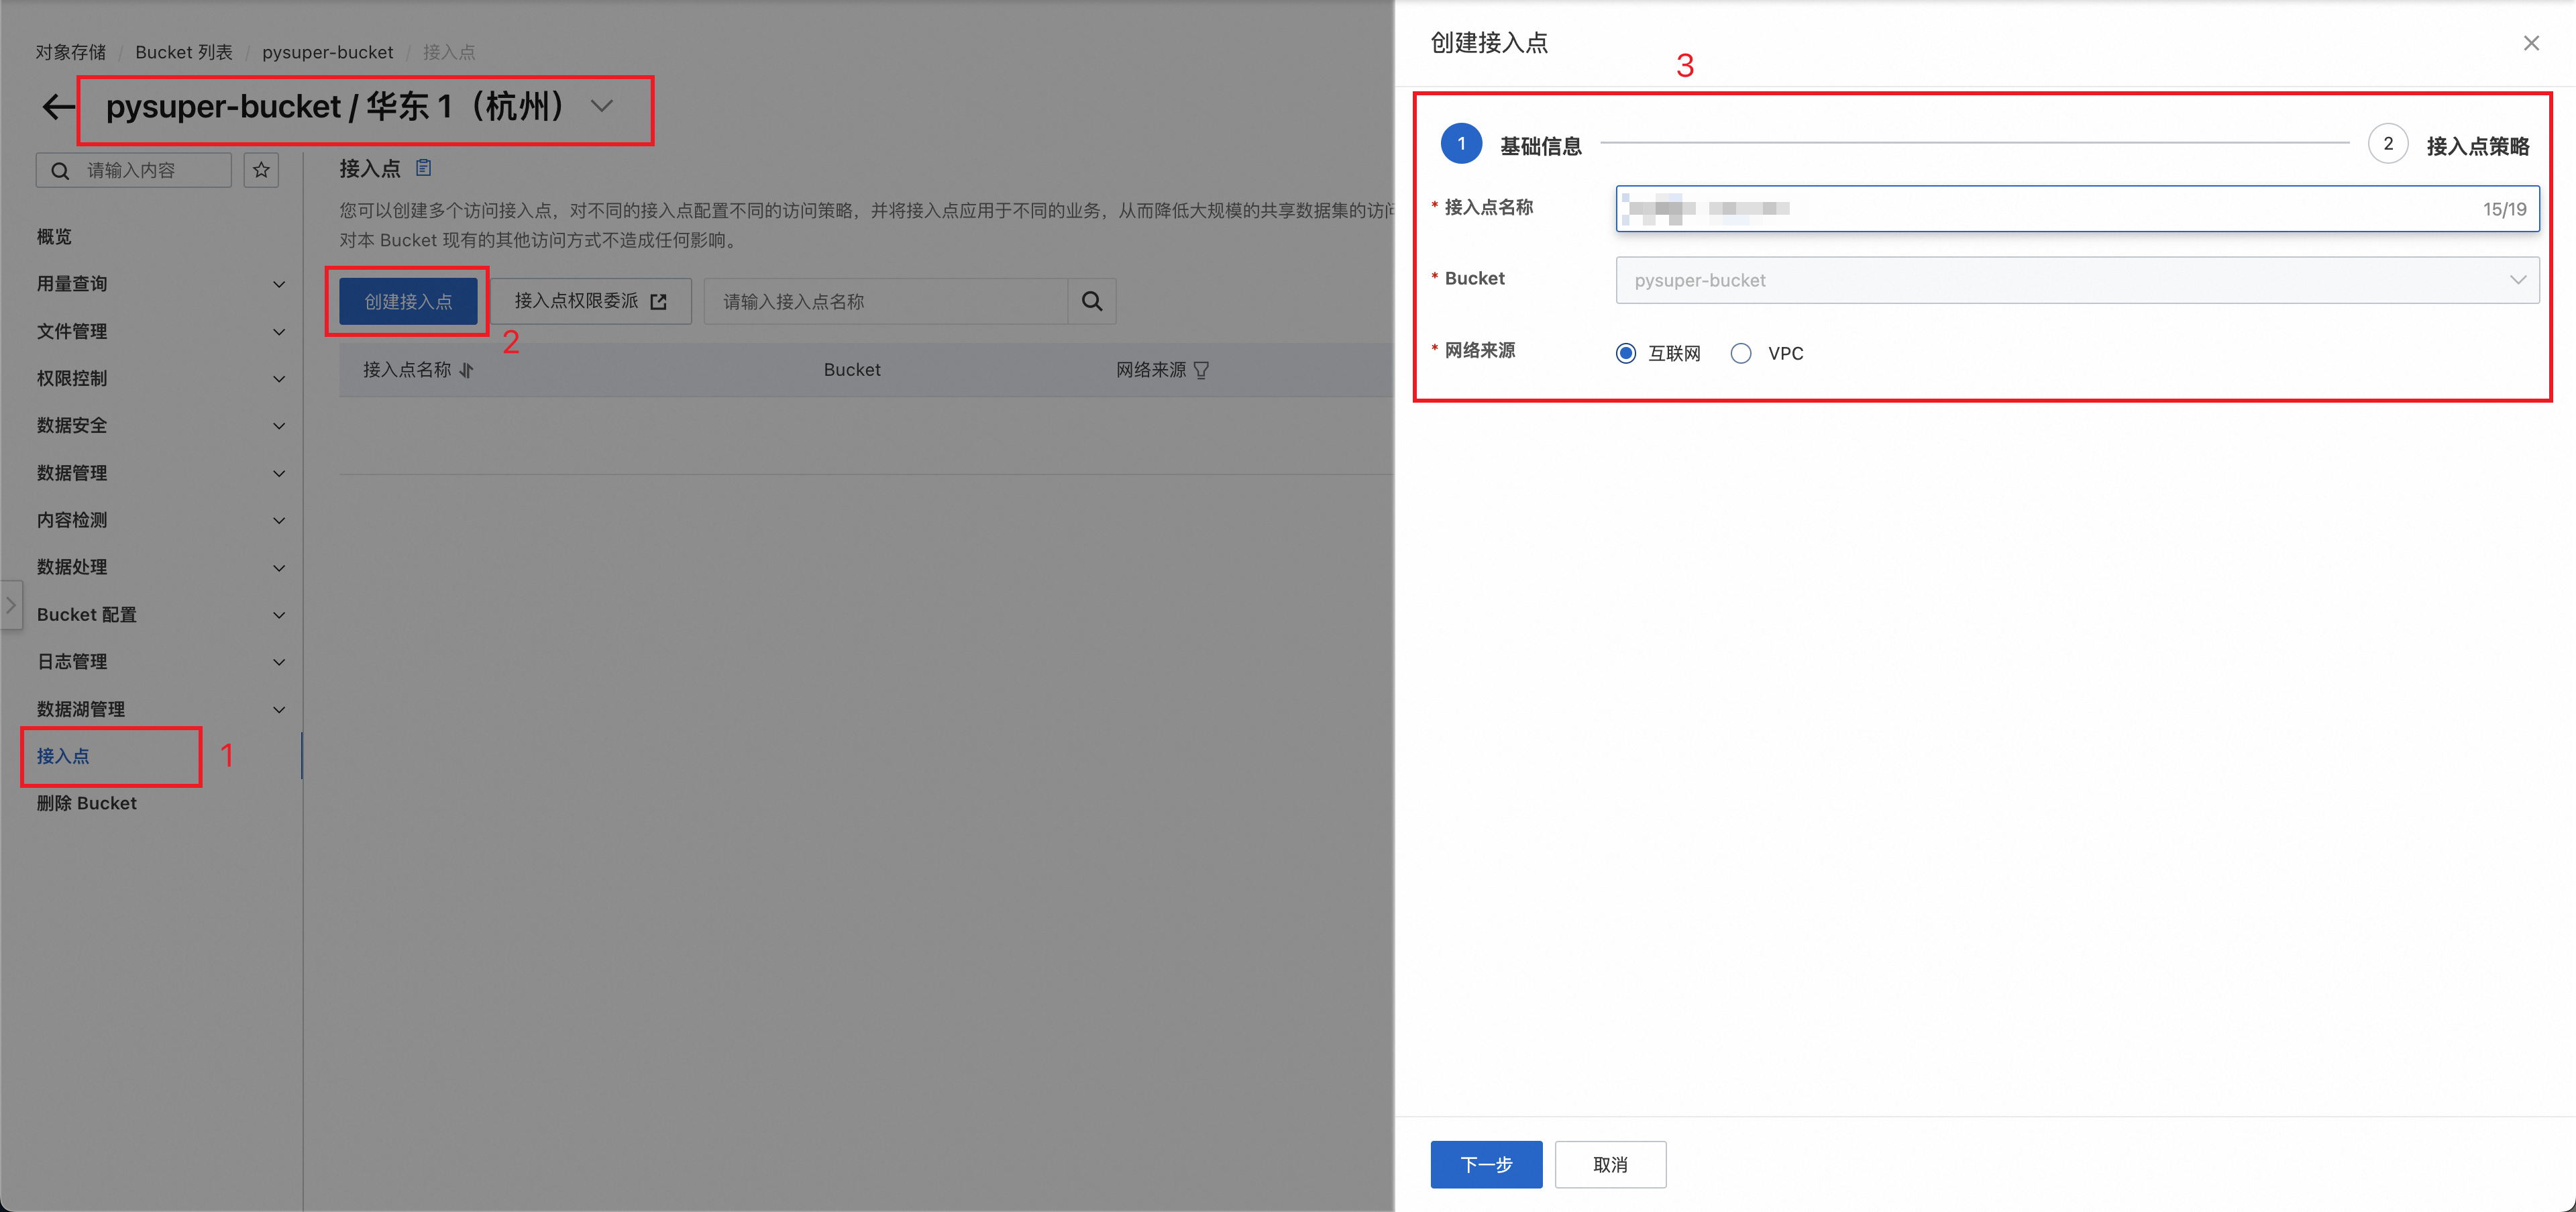Open the 接入点 documentation icon
Image resolution: width=2576 pixels, height=1212 pixels.
pos(424,168)
